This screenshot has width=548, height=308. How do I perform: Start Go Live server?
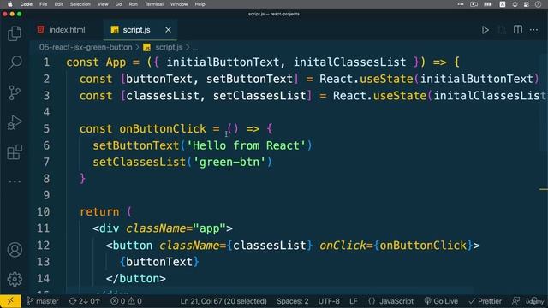coord(441,301)
